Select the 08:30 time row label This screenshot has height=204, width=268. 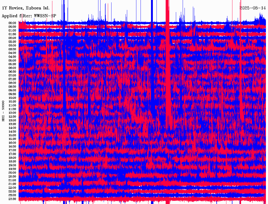tap(12, 87)
